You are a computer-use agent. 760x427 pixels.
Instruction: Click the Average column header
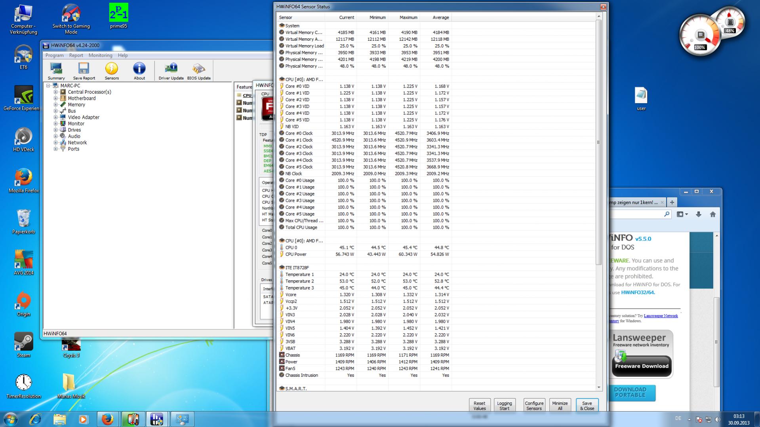tap(436, 17)
